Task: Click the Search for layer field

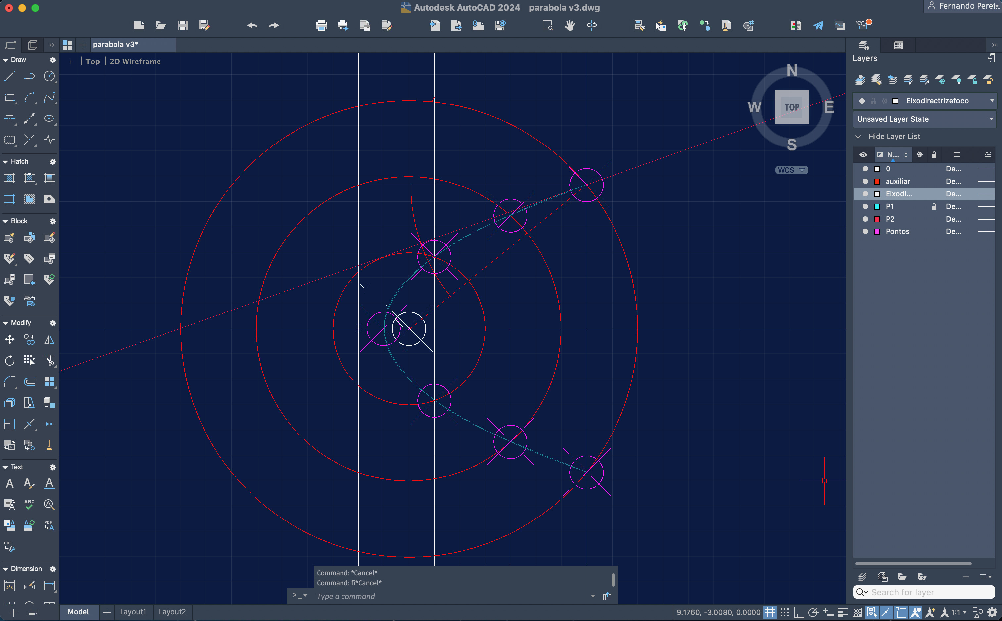Action: (924, 592)
